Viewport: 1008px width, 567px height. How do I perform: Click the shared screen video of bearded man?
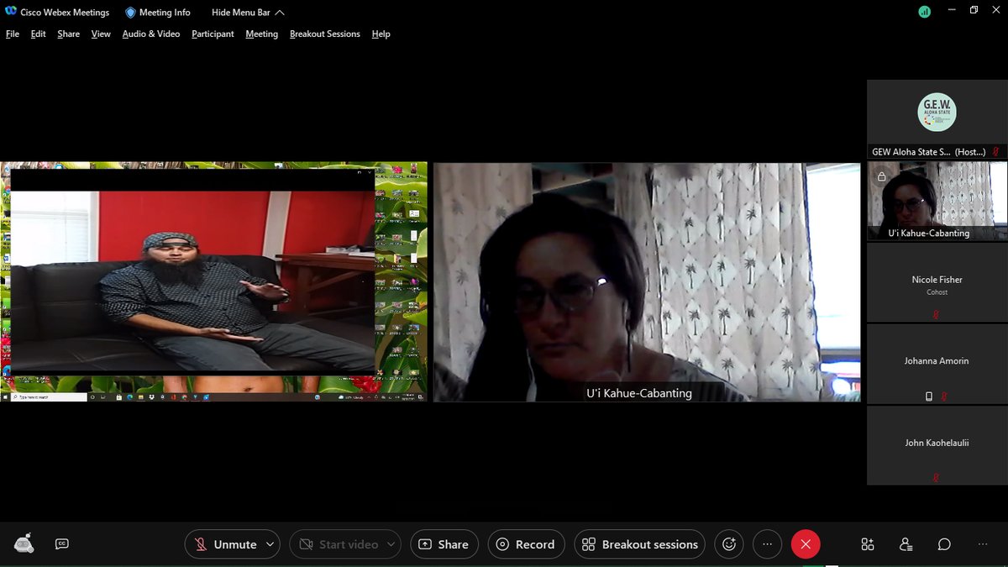pos(192,281)
